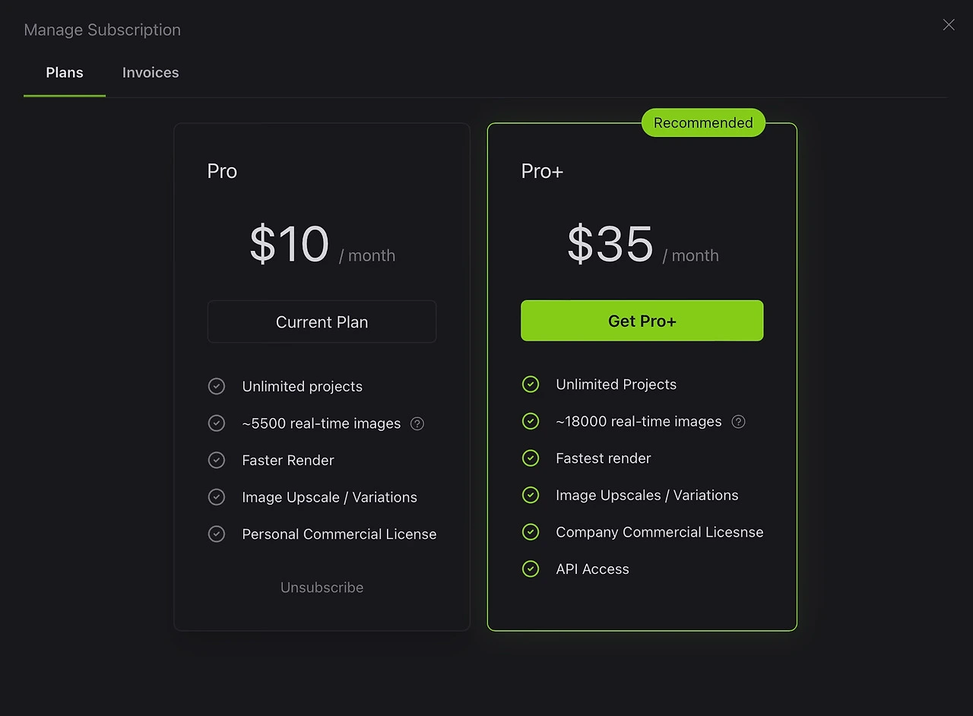This screenshot has height=716, width=973.
Task: Click the green checkmark for API Access
Action: coord(531,569)
